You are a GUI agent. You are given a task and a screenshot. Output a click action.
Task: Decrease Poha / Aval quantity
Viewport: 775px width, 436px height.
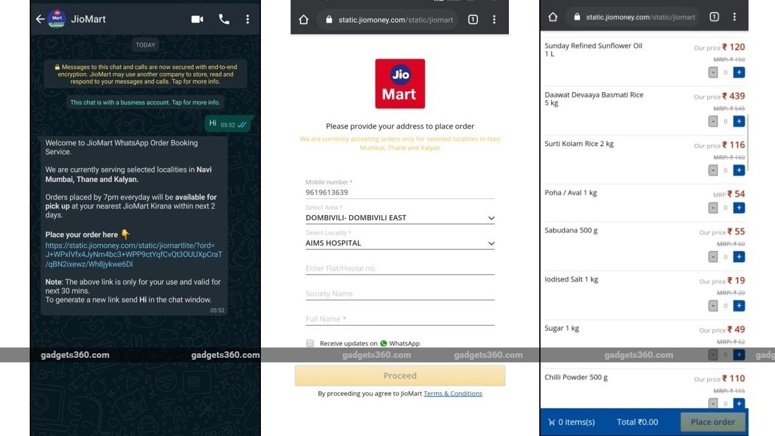(x=713, y=208)
